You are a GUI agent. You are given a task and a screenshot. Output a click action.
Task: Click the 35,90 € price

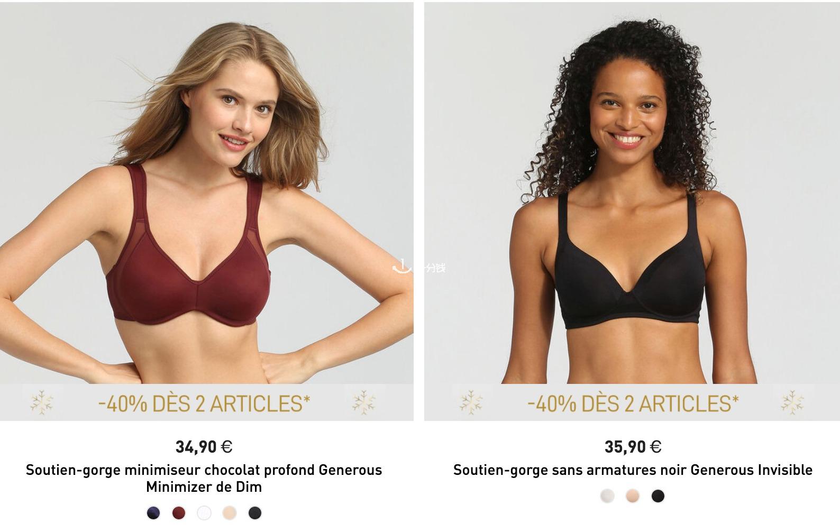pos(633,447)
